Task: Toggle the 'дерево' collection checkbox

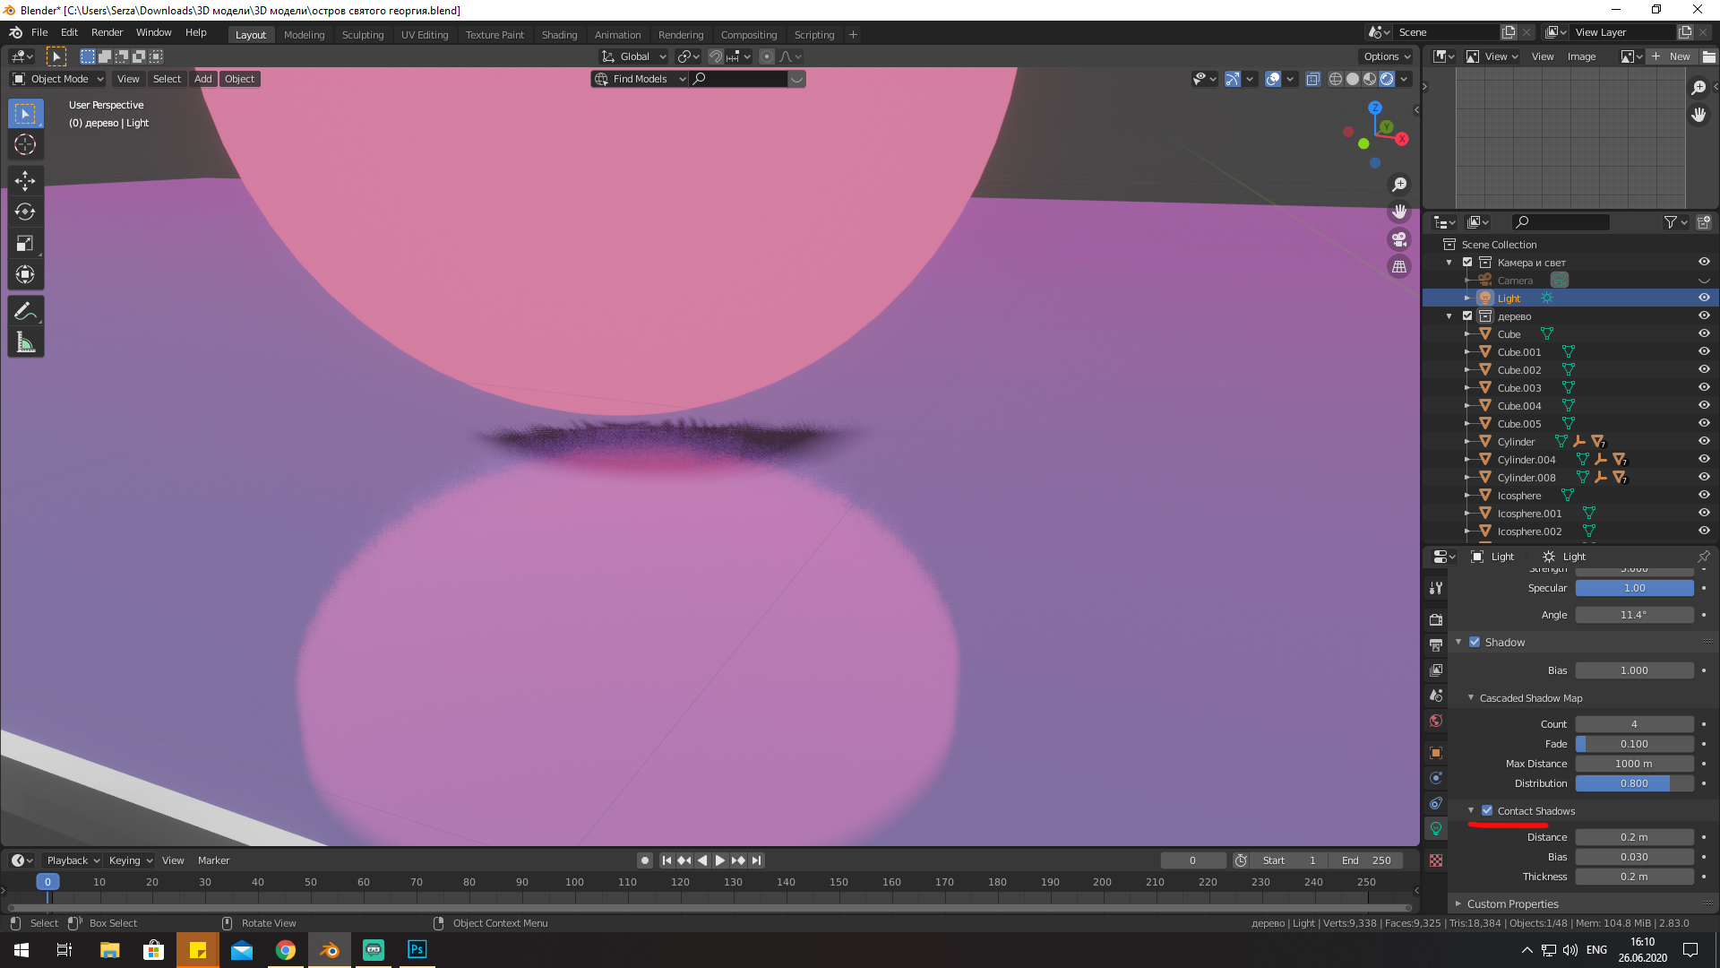Action: click(1467, 315)
